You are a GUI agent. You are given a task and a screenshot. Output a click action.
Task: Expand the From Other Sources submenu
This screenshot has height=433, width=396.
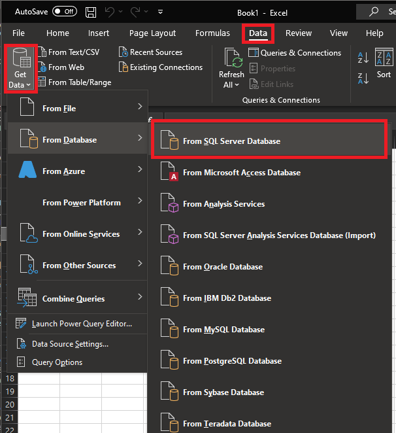pyautogui.click(x=78, y=264)
